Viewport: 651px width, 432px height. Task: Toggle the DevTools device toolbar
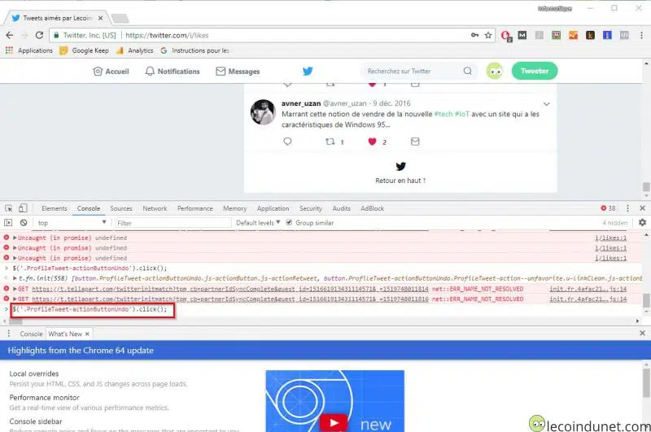24,208
